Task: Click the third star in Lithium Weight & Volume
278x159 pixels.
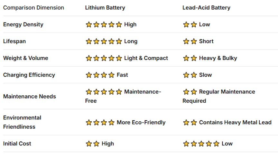Action: coord(104,58)
